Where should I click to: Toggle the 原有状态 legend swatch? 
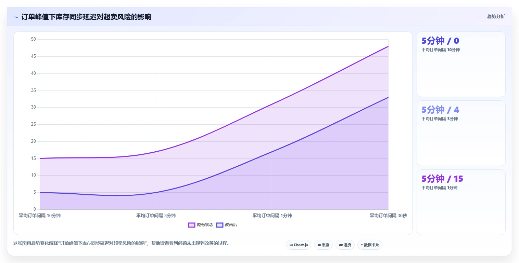click(191, 225)
